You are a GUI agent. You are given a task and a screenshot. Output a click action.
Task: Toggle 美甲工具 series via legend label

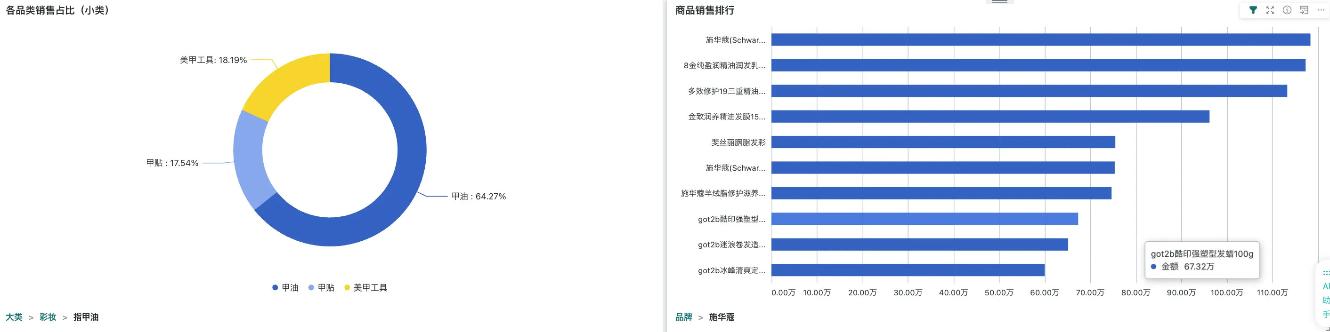coord(370,288)
